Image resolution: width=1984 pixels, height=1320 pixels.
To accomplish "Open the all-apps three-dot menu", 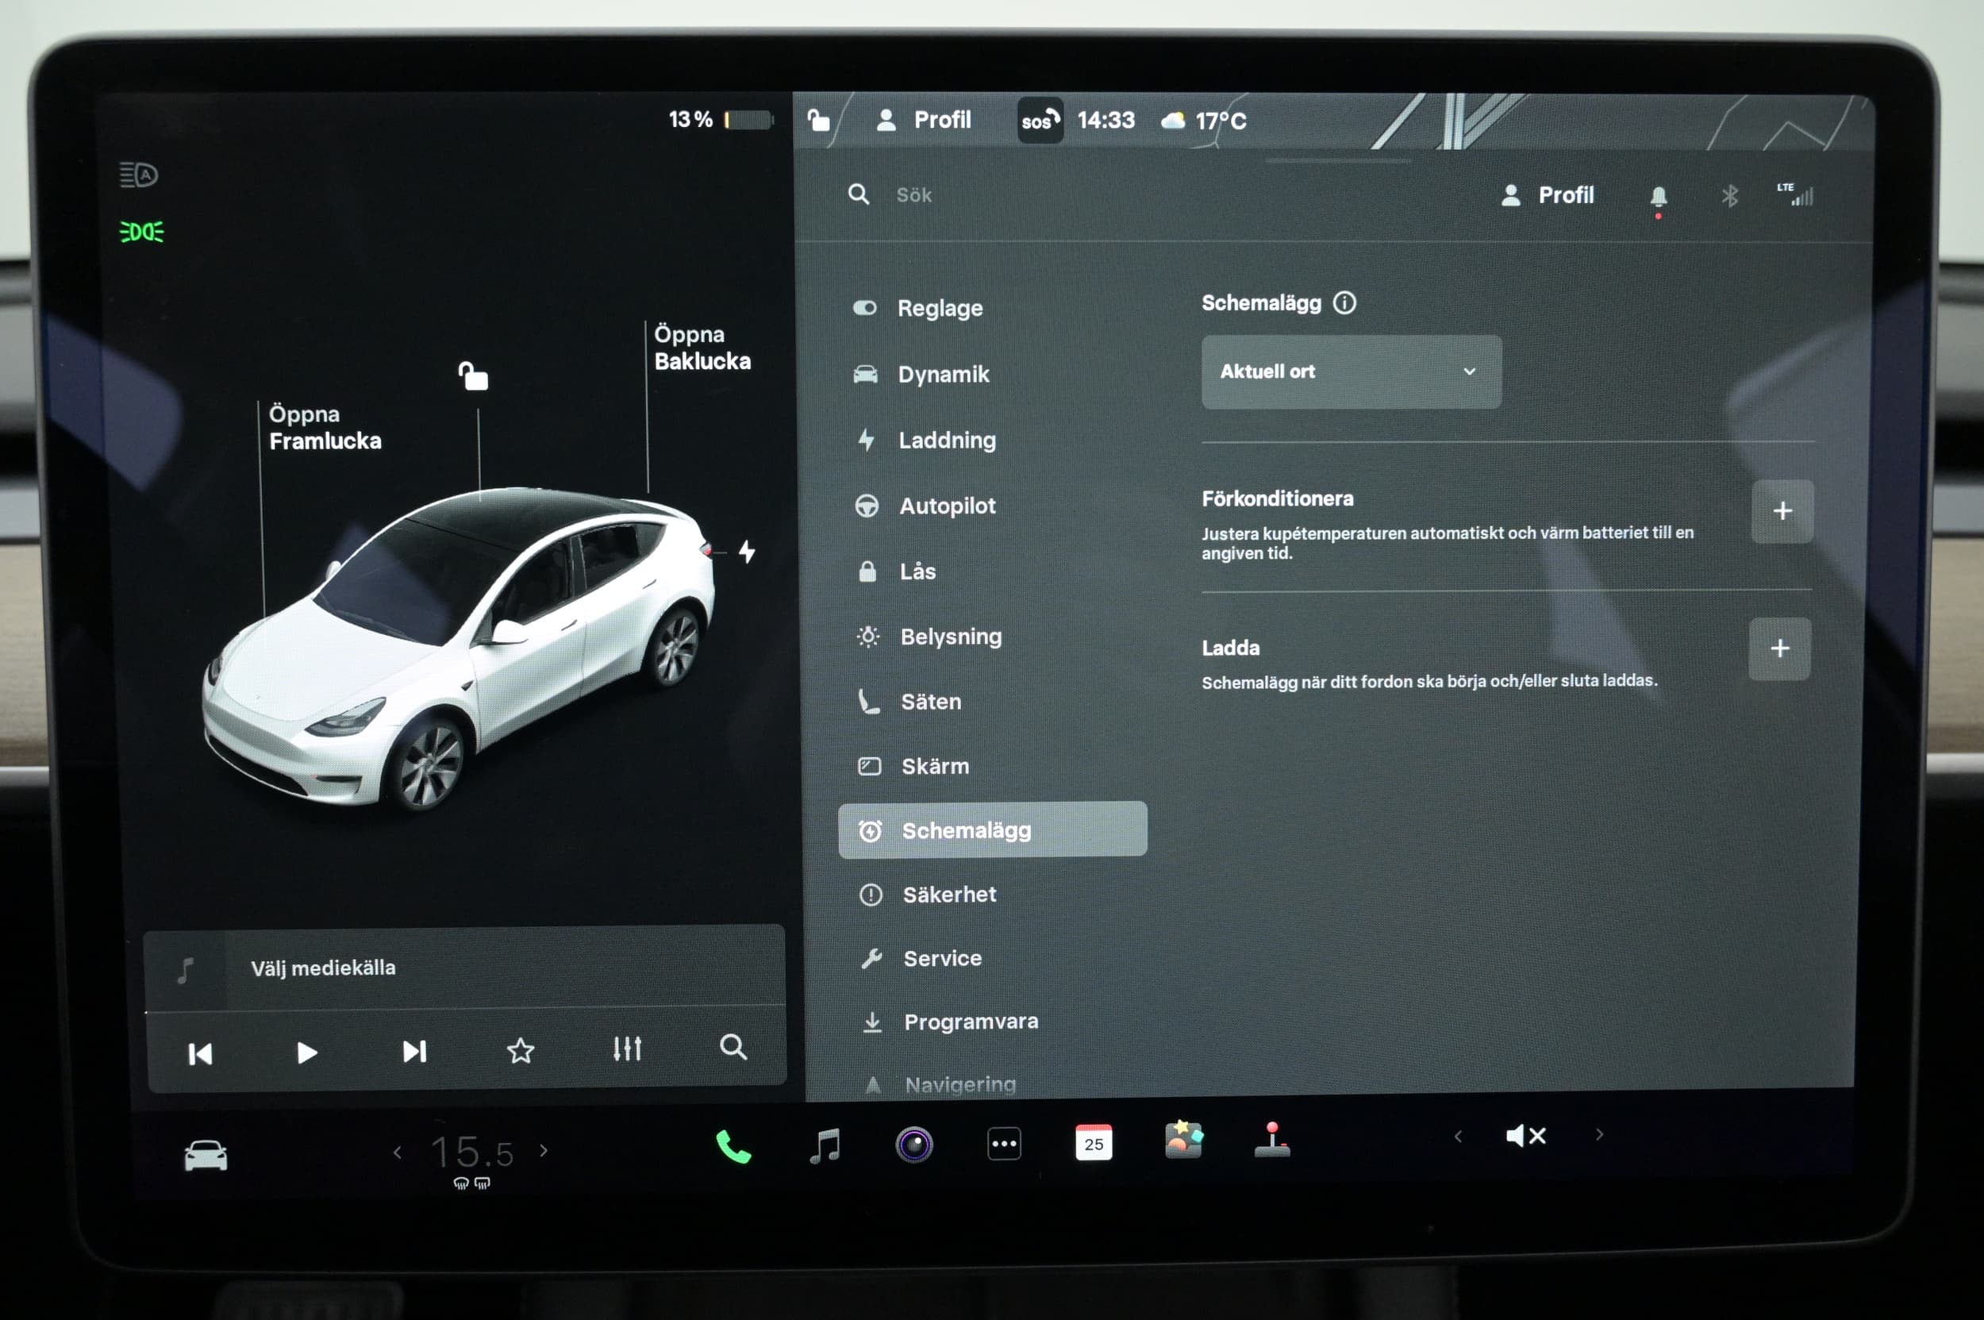I will (x=1004, y=1144).
